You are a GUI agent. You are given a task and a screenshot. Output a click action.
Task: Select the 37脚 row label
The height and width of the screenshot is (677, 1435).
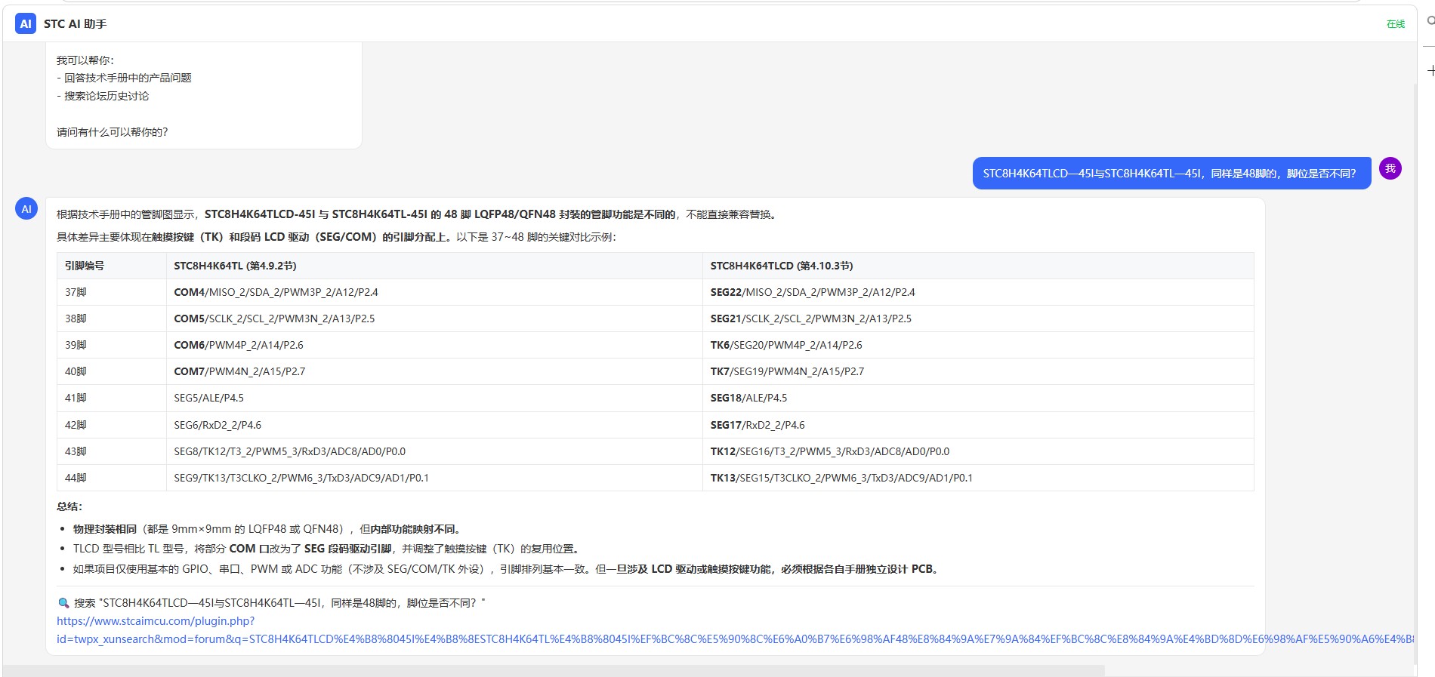coord(76,292)
